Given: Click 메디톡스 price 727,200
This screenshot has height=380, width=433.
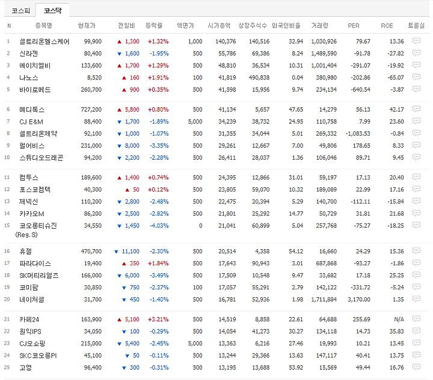Looking at the screenshot, I should click(x=91, y=110).
